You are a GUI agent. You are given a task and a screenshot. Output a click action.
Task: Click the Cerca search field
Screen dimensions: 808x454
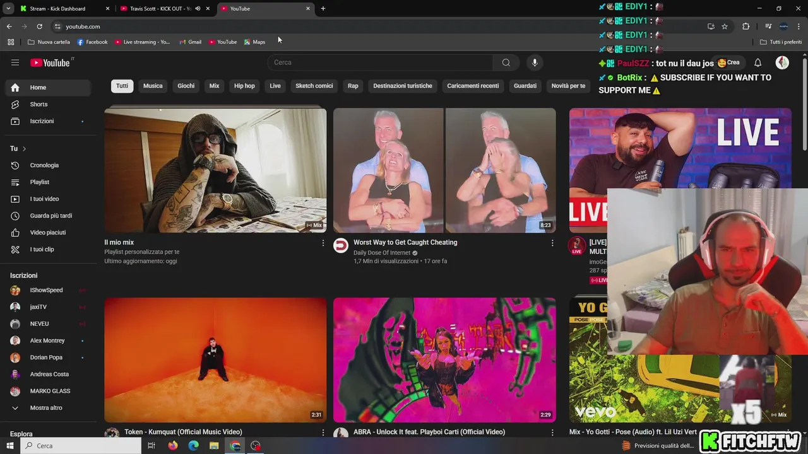tap(380, 62)
